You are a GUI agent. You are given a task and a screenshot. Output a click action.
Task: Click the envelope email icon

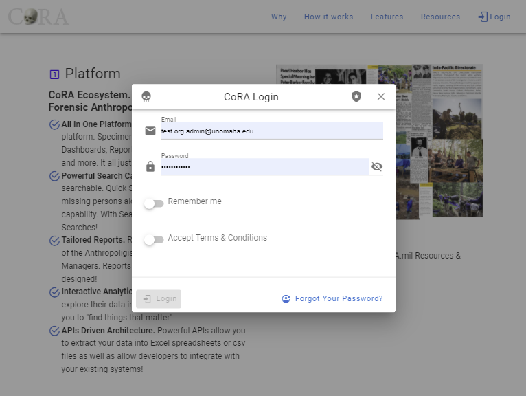point(150,131)
